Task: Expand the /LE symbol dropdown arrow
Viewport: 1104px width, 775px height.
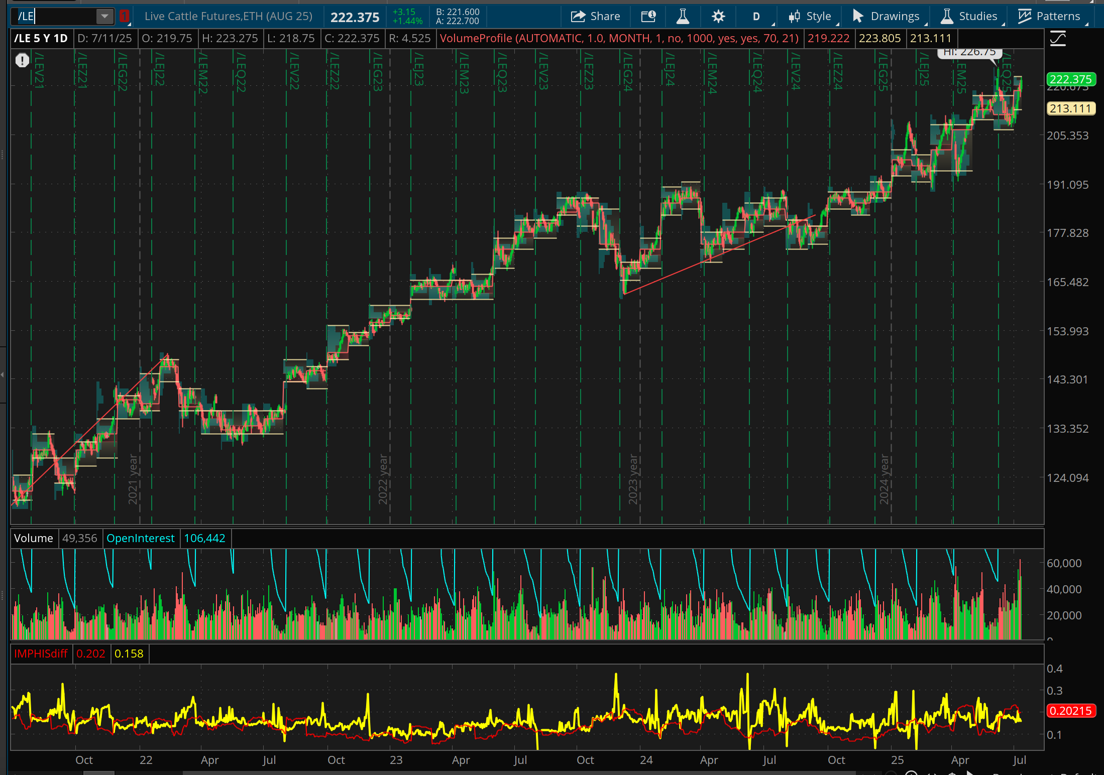Action: pos(104,17)
